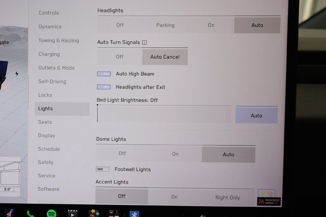This screenshot has width=326, height=217.
Task: Tap the Dome Lights section heading
Action: [x=111, y=139]
